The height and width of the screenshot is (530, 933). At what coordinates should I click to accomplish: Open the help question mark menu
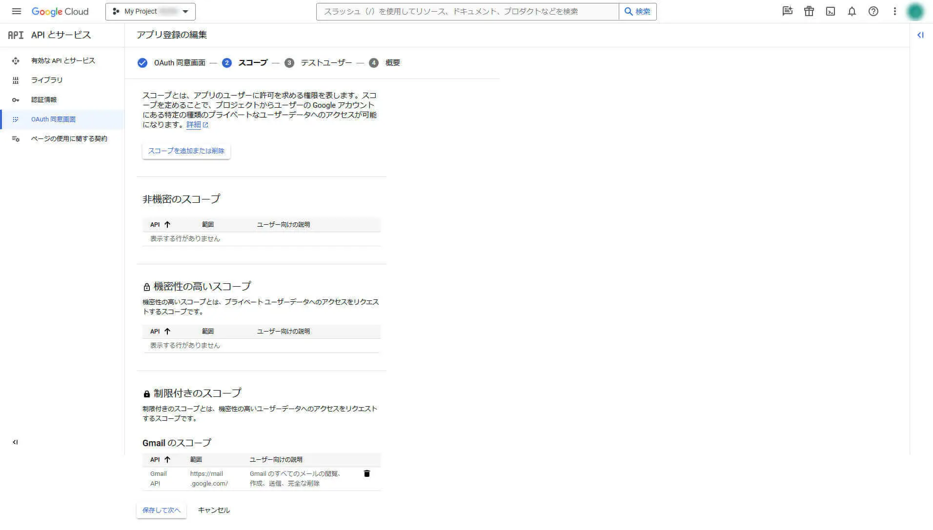[x=873, y=11]
